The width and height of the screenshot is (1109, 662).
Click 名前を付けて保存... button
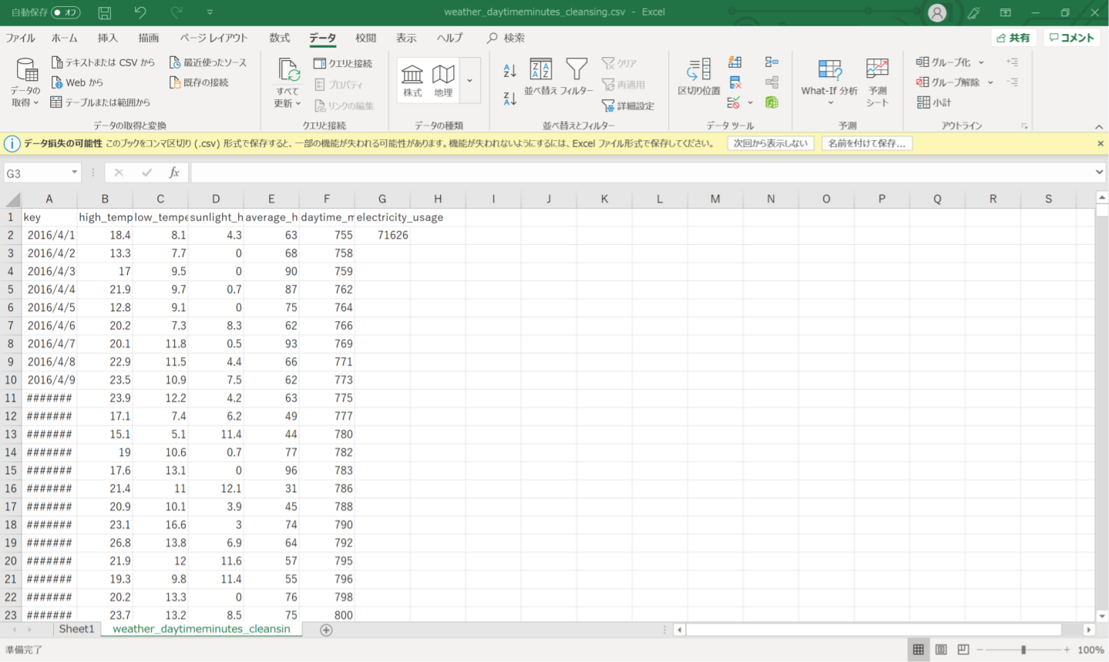pos(866,143)
